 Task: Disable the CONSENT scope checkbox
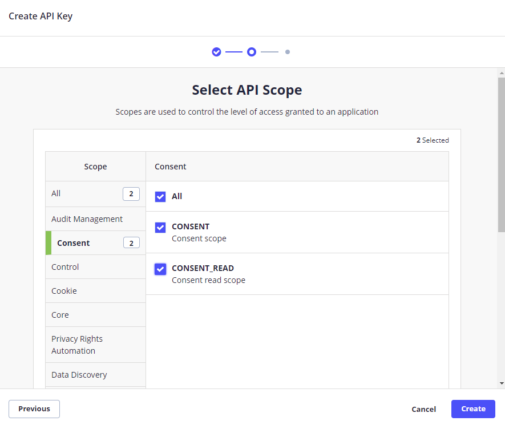click(160, 227)
